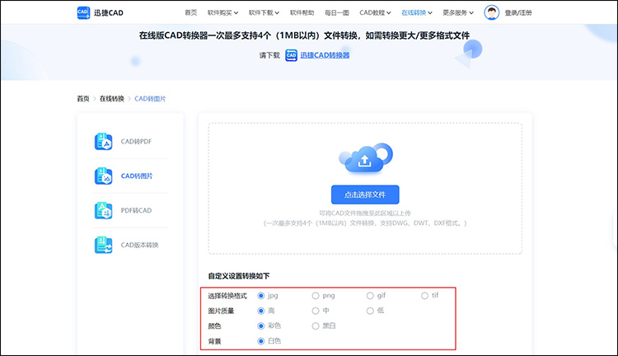618x356 pixels.
Task: Expand the CAD教程 dropdown menu
Action: 375,12
